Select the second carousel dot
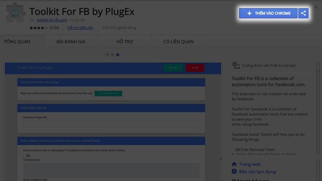 (x=112, y=54)
